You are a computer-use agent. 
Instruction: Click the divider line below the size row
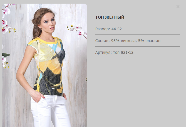coord(138,35)
